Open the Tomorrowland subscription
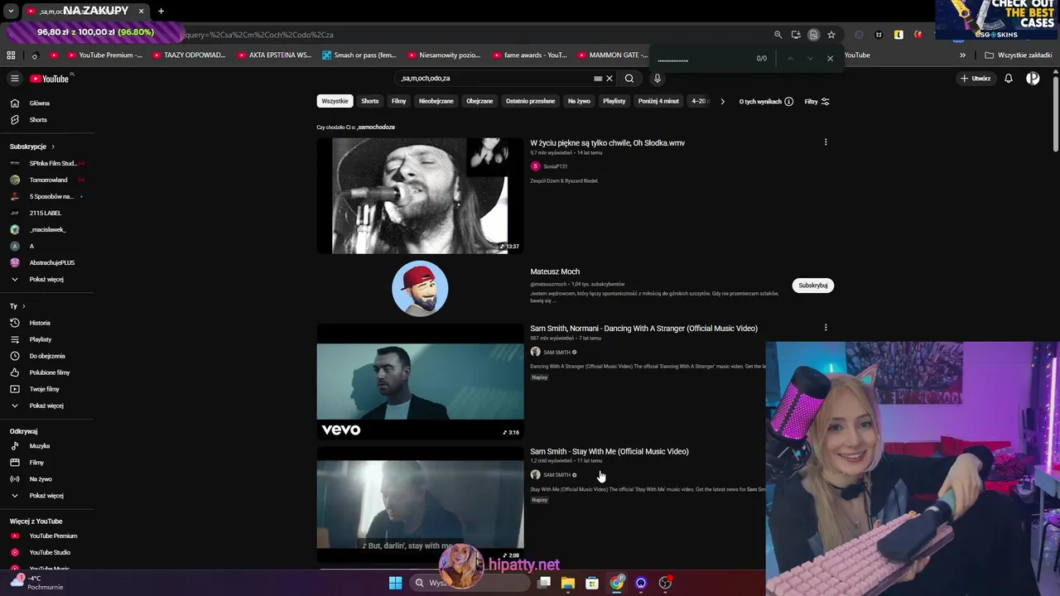Viewport: 1060px width, 596px height. pyautogui.click(x=46, y=180)
